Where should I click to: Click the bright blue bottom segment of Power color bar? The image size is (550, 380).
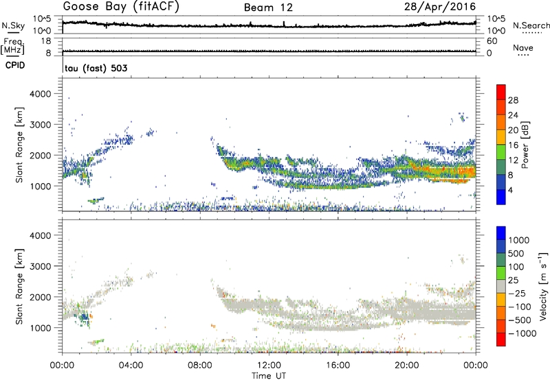tap(501, 197)
